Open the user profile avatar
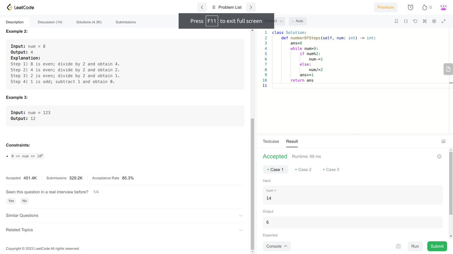The image size is (453, 254). 444,7
